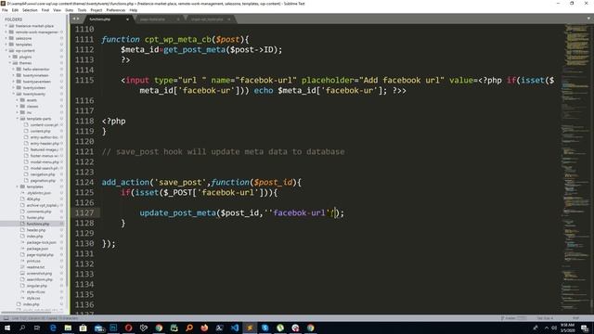Open the View menu
Screen dimensions: 594x334
(57, 10)
